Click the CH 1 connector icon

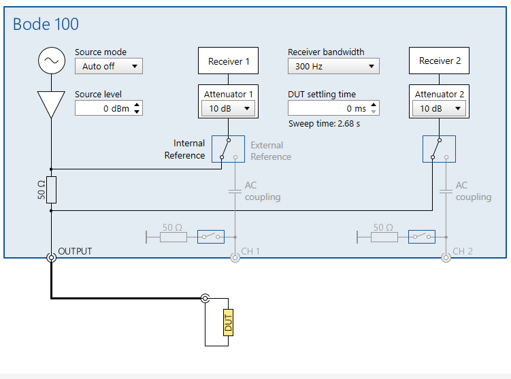(x=235, y=258)
